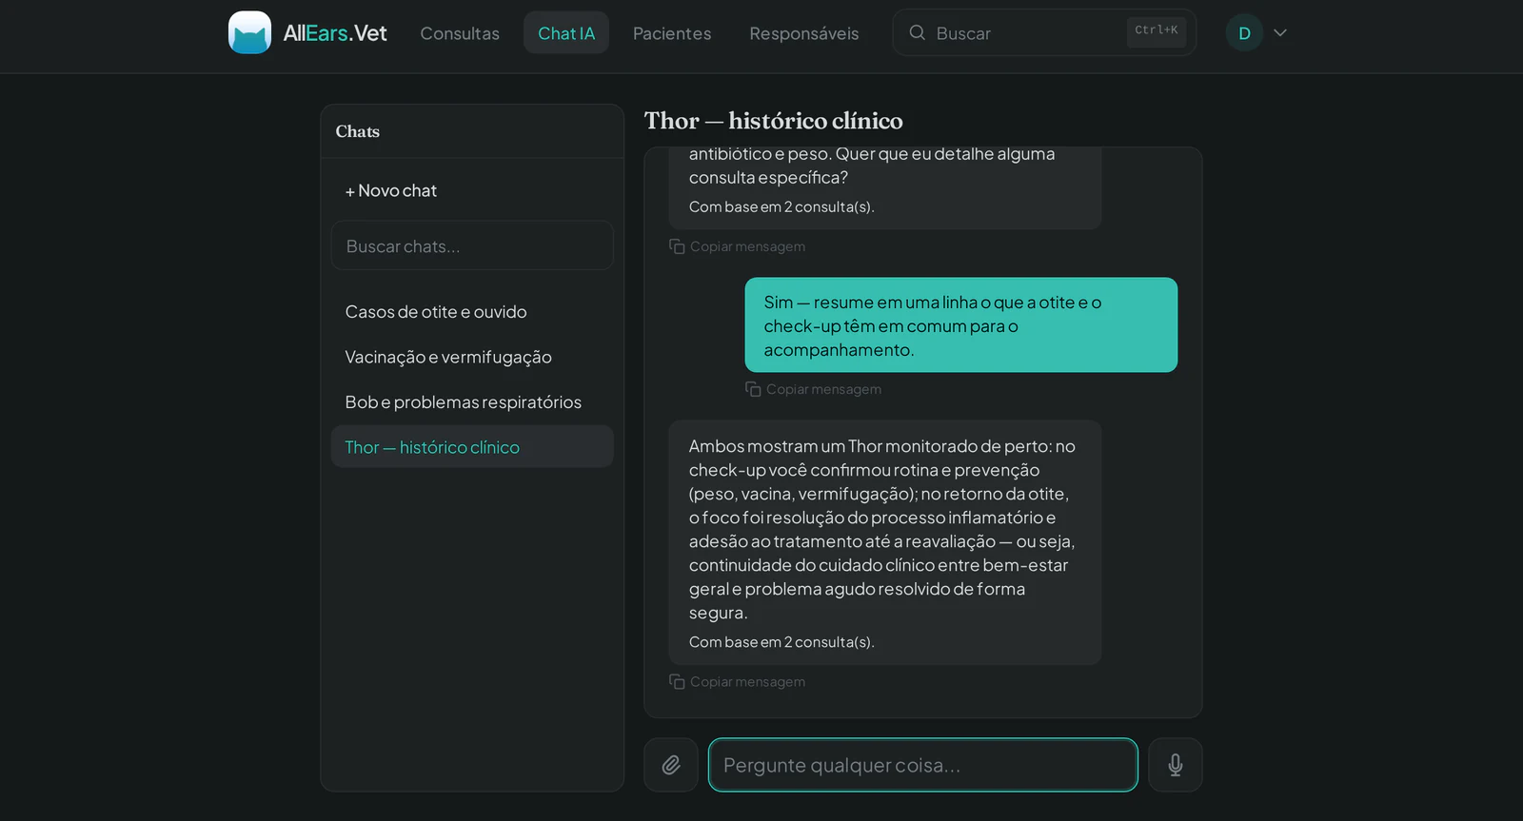This screenshot has width=1523, height=821.
Task: Click the Ctrl+K shortcut badge
Action: tap(1157, 30)
